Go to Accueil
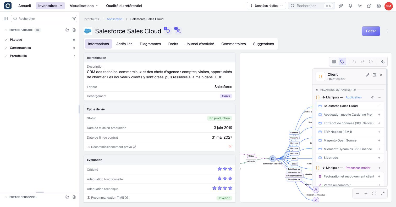The width and height of the screenshot is (396, 207). coord(25,6)
